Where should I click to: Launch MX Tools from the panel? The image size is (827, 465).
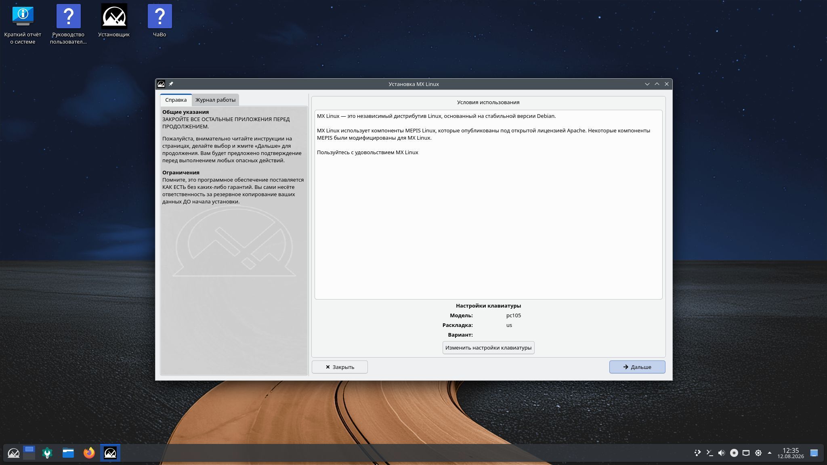47,453
